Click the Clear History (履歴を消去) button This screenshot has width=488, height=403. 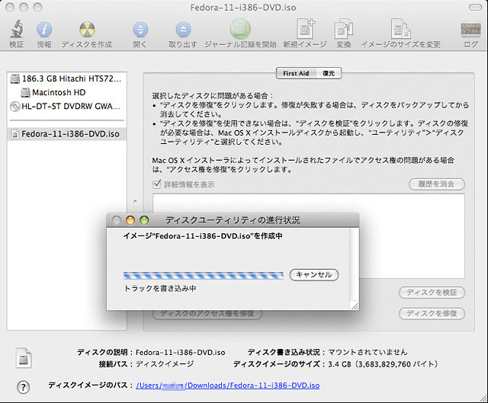point(437,184)
